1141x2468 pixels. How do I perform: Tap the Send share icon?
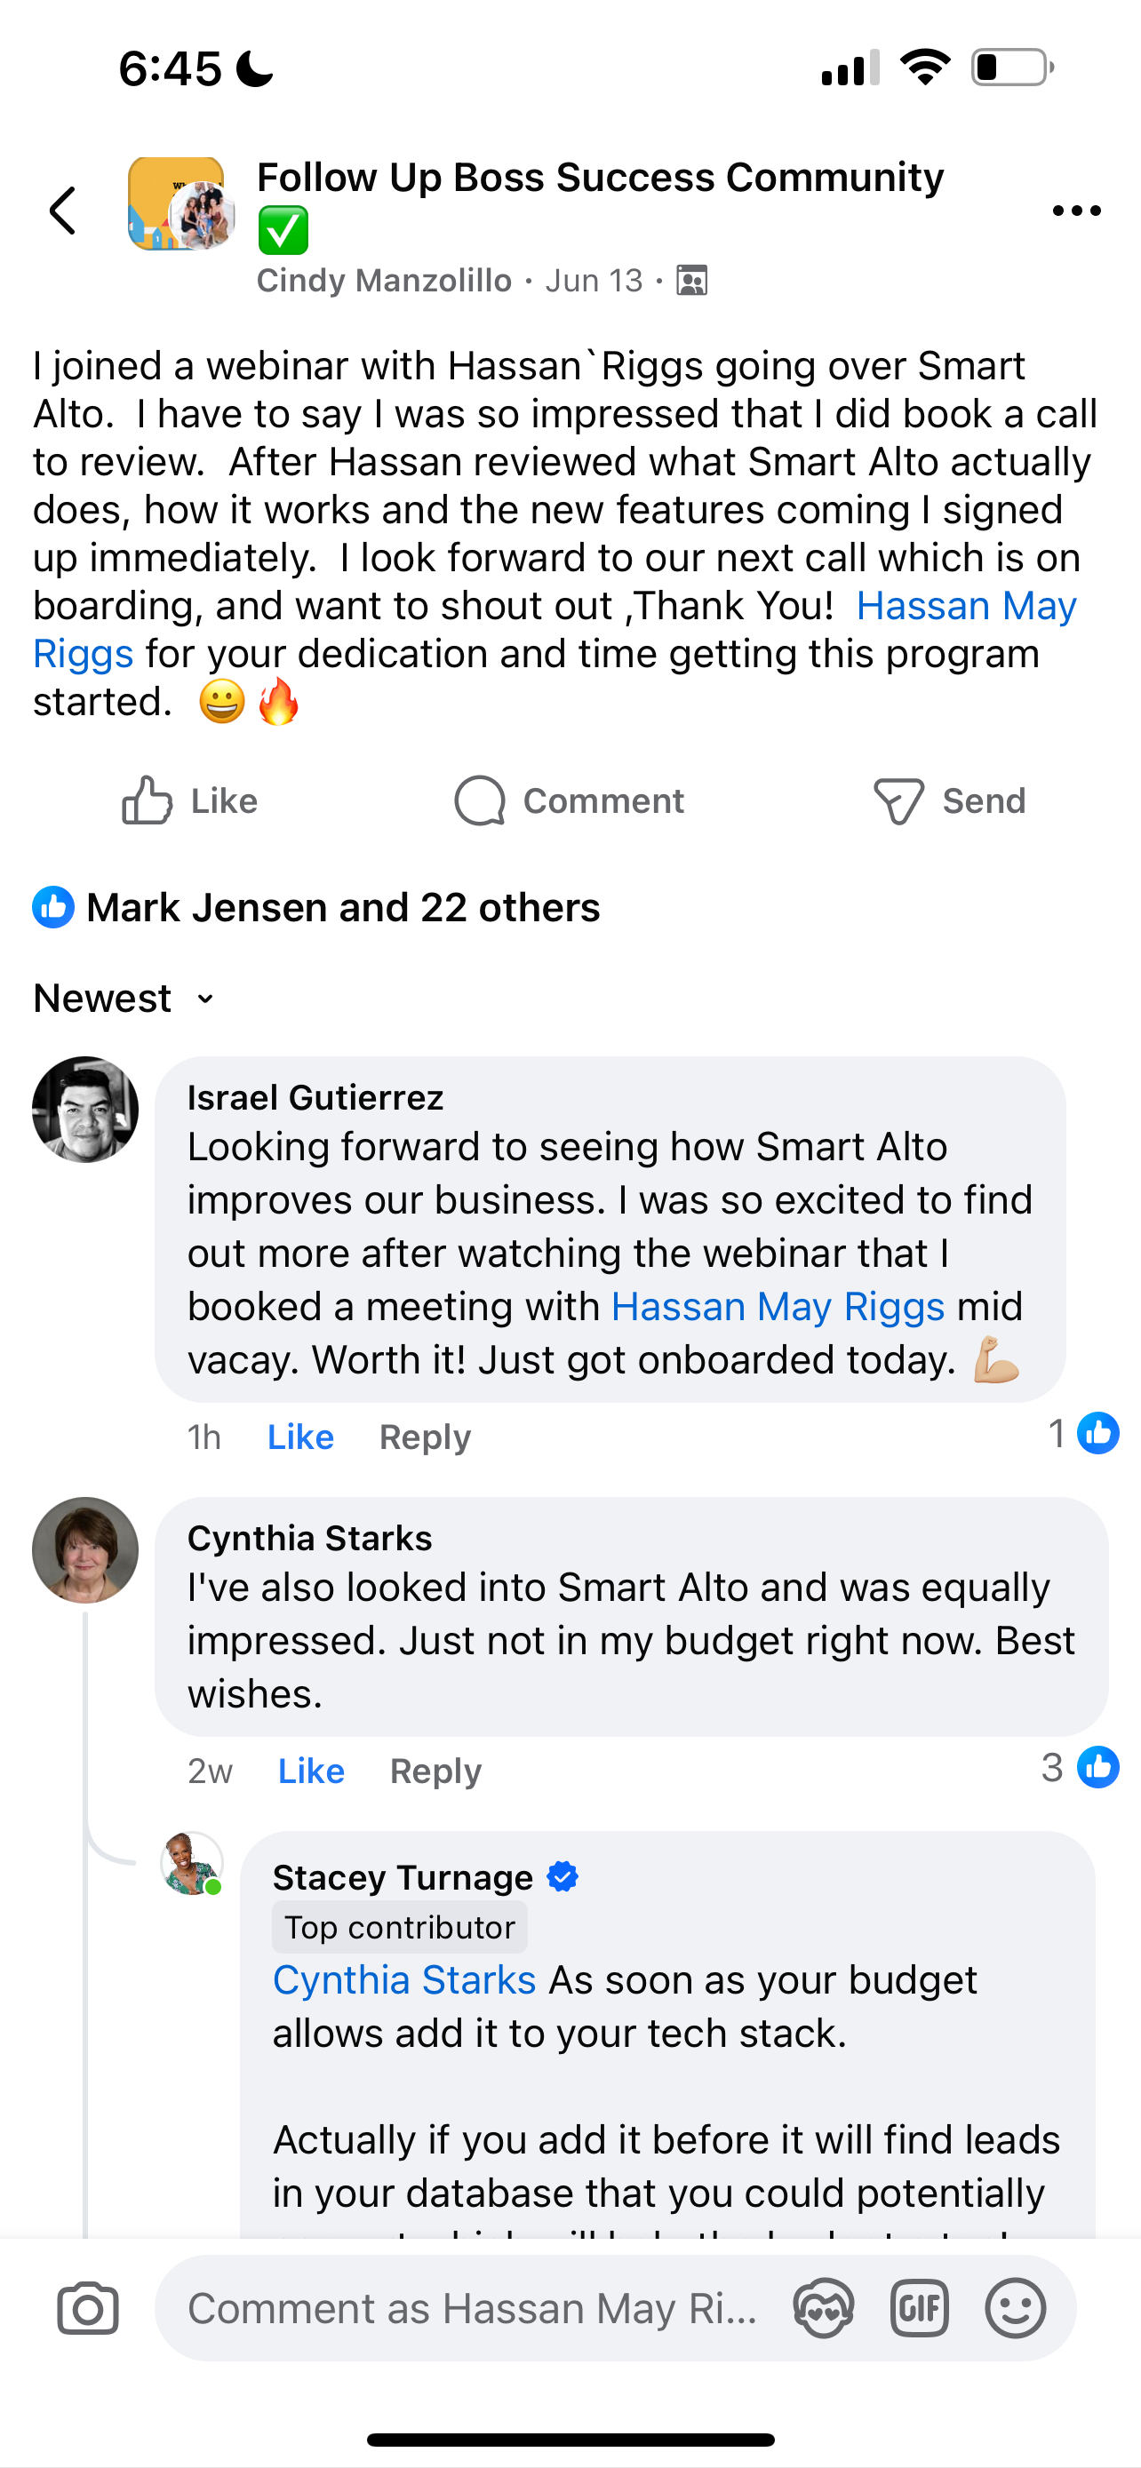[x=948, y=801]
